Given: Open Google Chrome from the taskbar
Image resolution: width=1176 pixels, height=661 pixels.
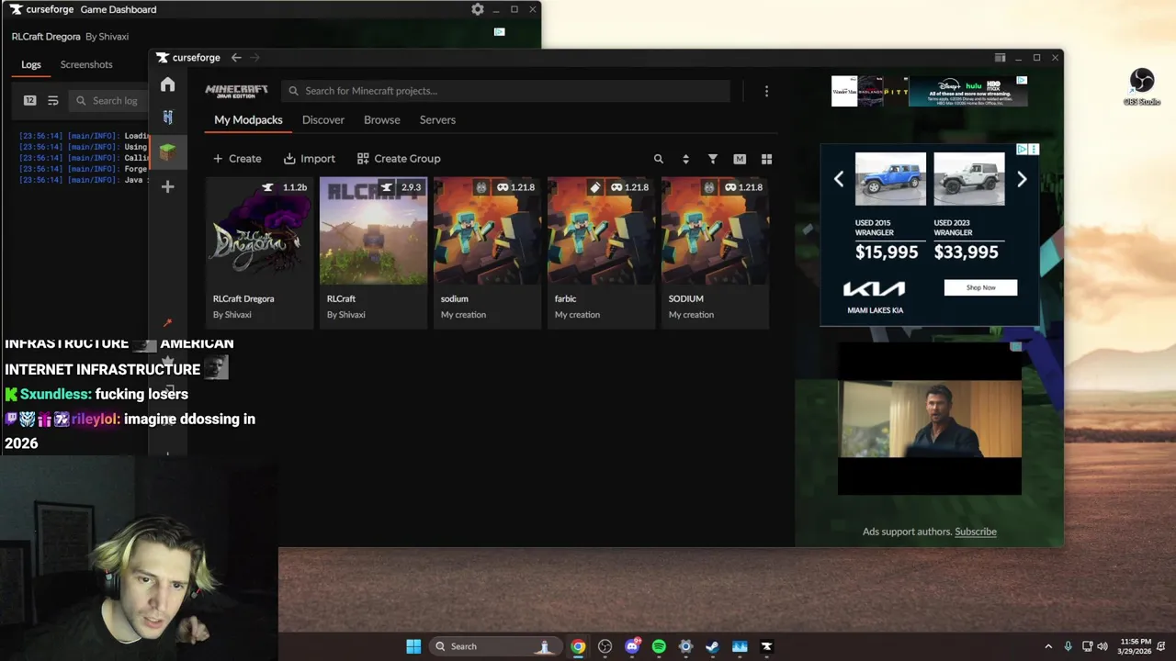Looking at the screenshot, I should tap(578, 646).
